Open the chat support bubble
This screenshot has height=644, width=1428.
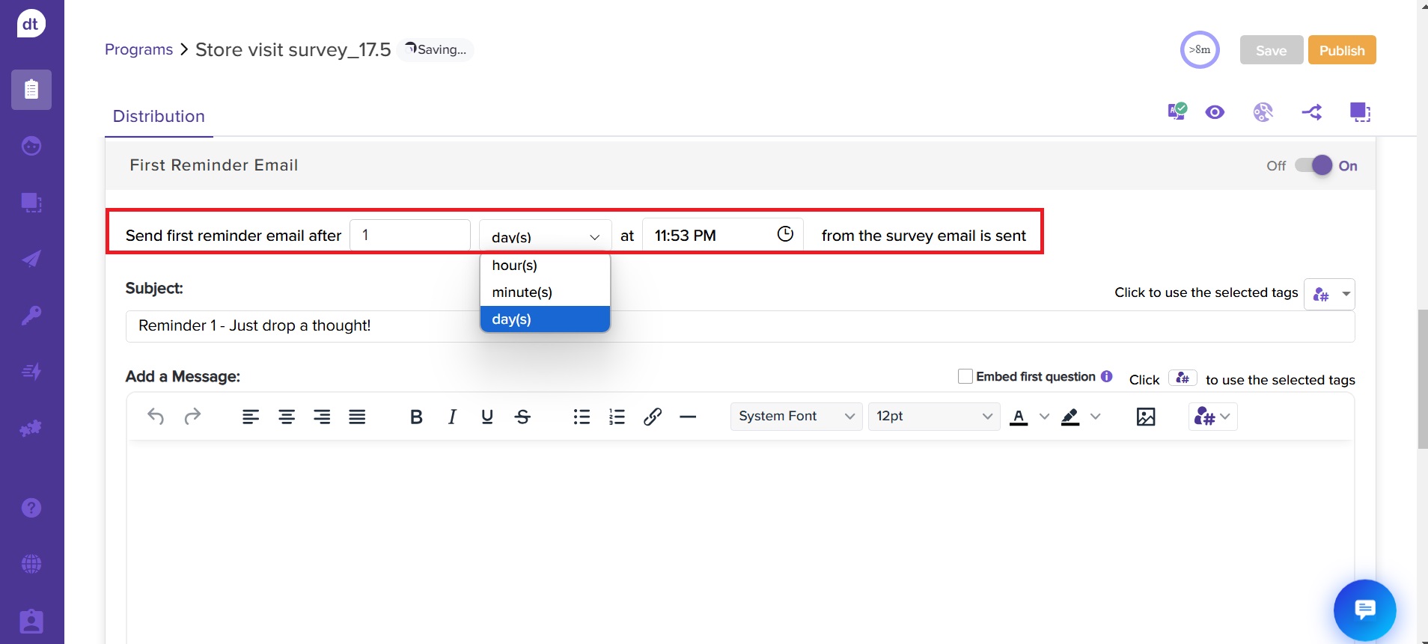click(1364, 610)
